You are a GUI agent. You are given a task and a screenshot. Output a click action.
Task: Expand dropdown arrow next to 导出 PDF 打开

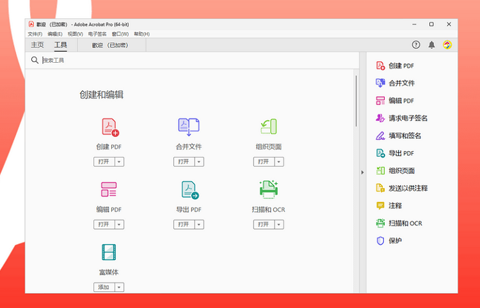(x=199, y=224)
